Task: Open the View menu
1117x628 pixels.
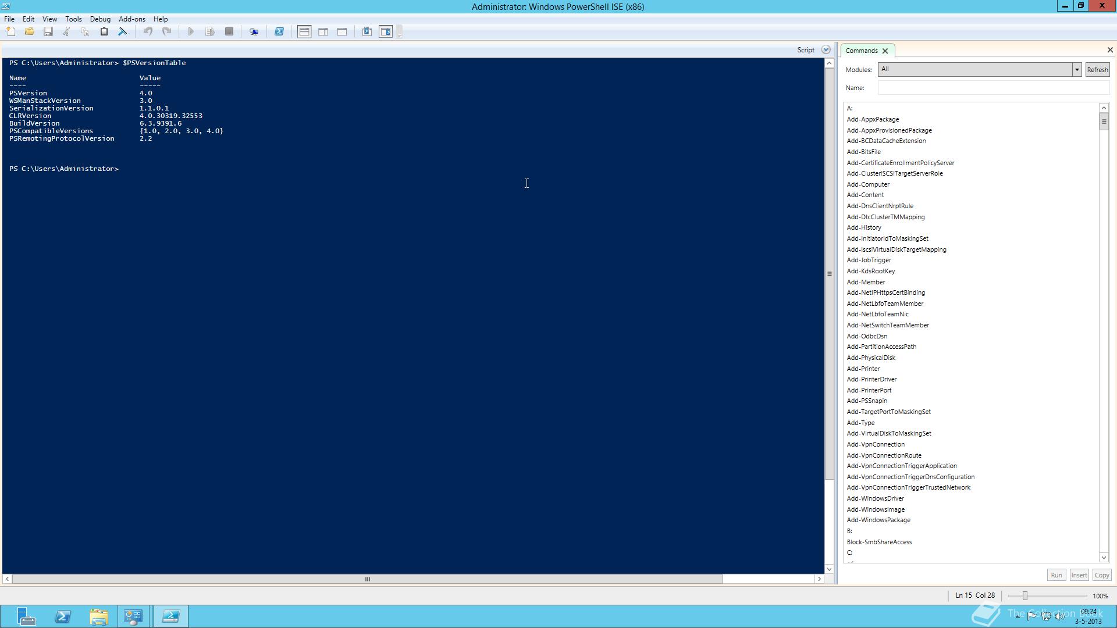Action: click(x=49, y=19)
